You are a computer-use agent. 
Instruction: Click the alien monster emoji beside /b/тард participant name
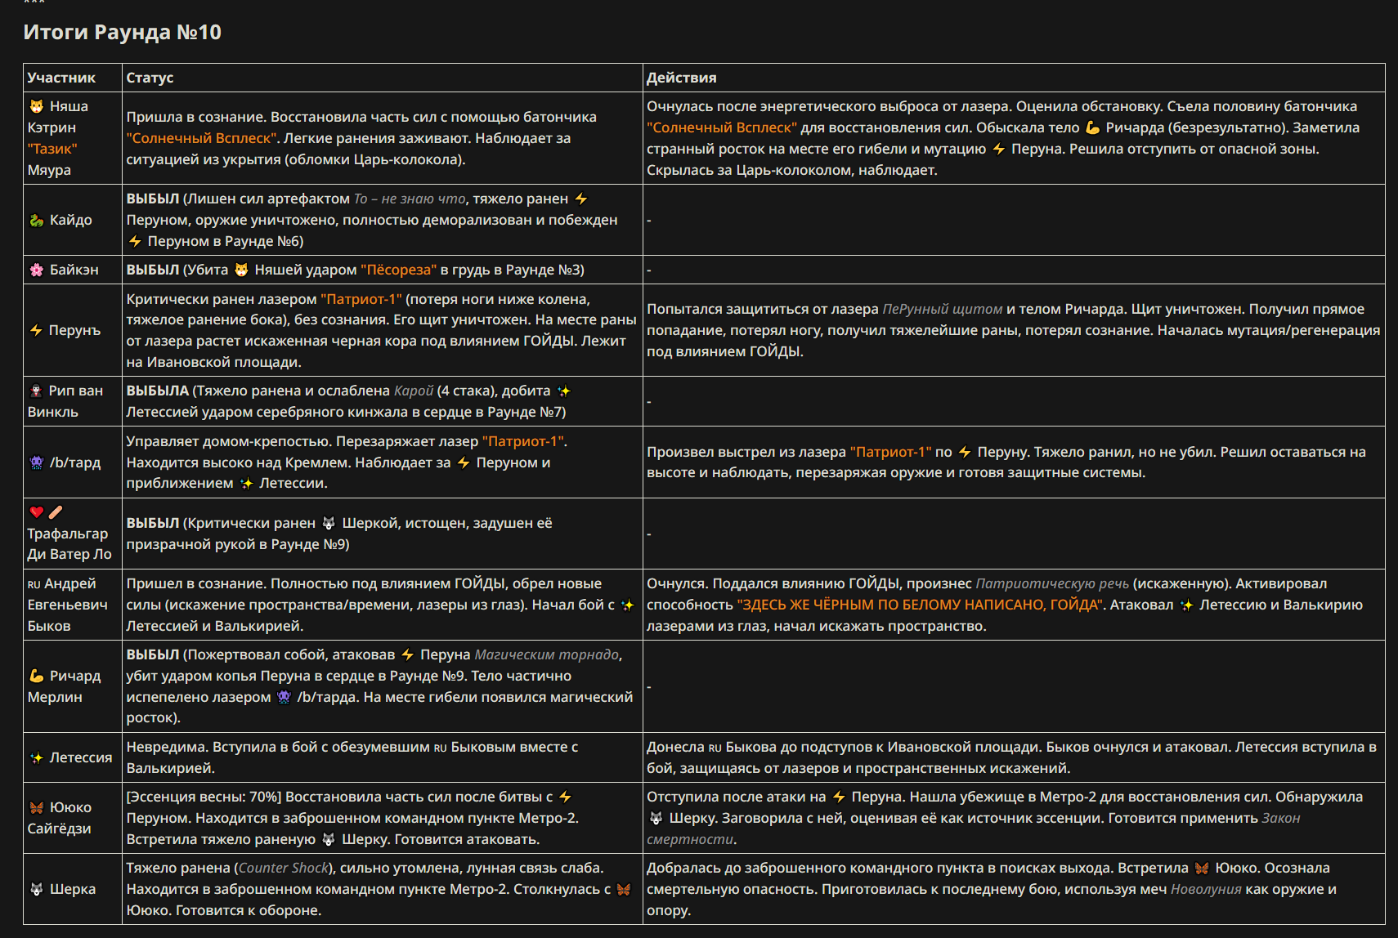36,462
